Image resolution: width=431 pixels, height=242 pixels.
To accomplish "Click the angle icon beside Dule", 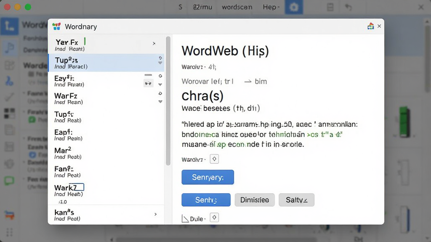I will (x=185, y=218).
